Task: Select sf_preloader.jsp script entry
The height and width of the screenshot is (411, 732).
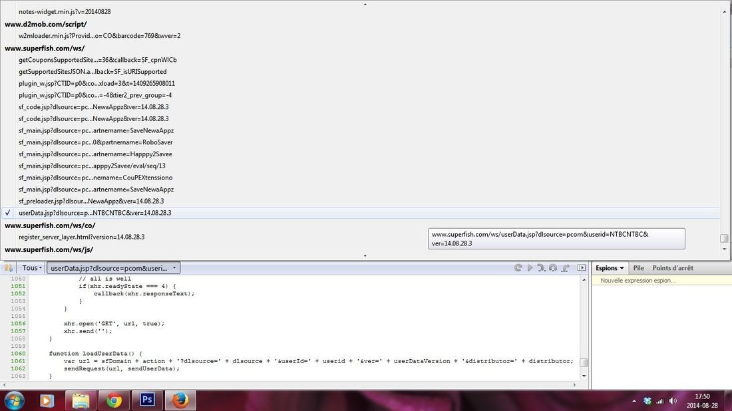Action: coord(91,201)
